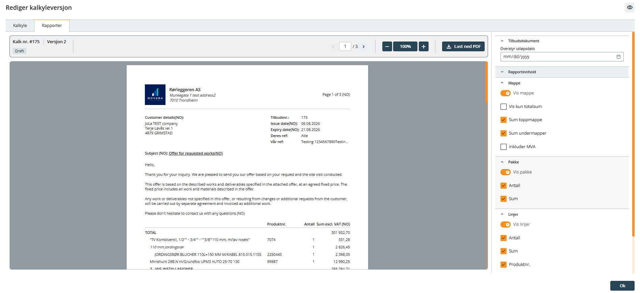This screenshot has height=293, width=640.
Task: Uncheck Sum under Pakke
Action: click(x=504, y=199)
